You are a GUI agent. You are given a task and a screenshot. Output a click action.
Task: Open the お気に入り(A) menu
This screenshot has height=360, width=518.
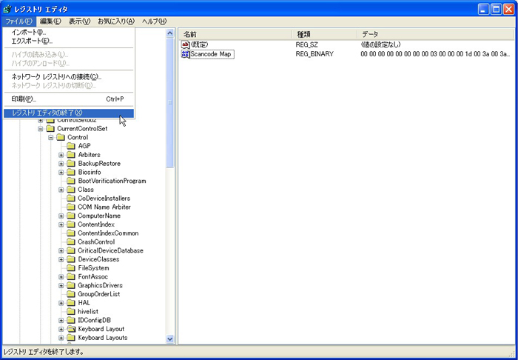tap(116, 21)
